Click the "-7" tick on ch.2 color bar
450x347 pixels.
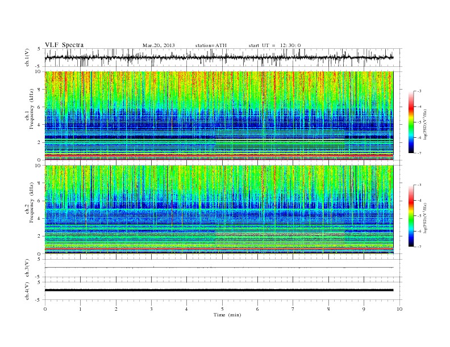point(419,247)
